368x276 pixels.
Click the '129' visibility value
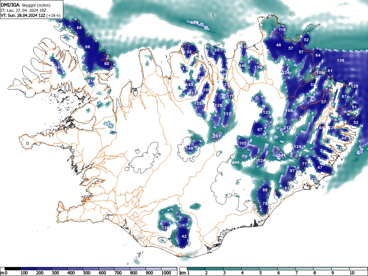(354, 86)
